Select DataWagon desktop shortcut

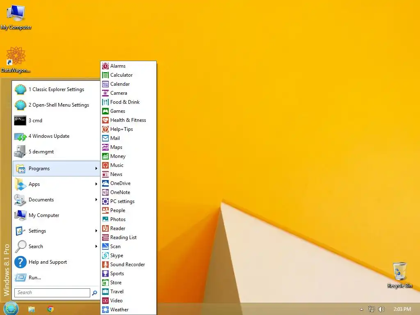pos(16,60)
